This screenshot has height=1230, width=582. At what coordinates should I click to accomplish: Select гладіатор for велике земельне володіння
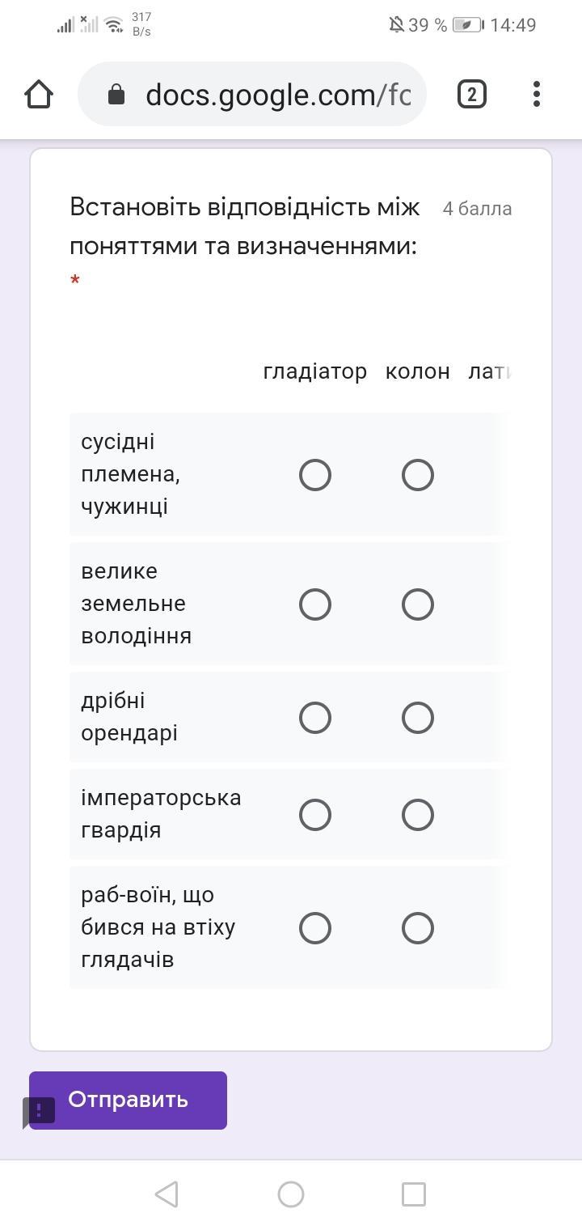(x=315, y=604)
